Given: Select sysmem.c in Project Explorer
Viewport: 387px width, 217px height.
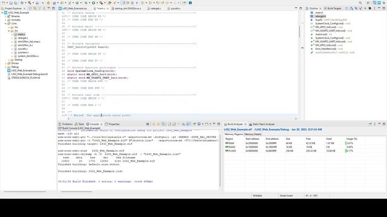Looking at the screenshot, I should click(x=23, y=52).
